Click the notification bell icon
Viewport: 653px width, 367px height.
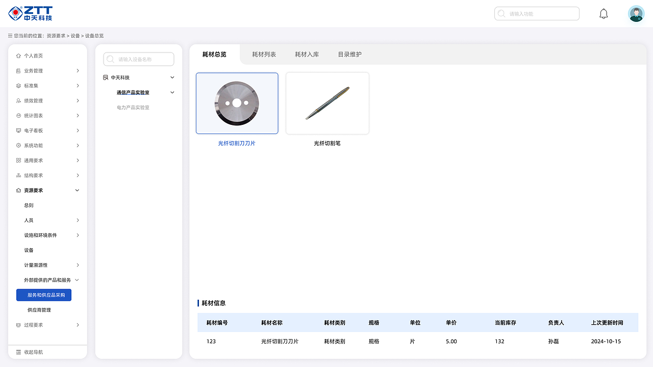click(604, 13)
